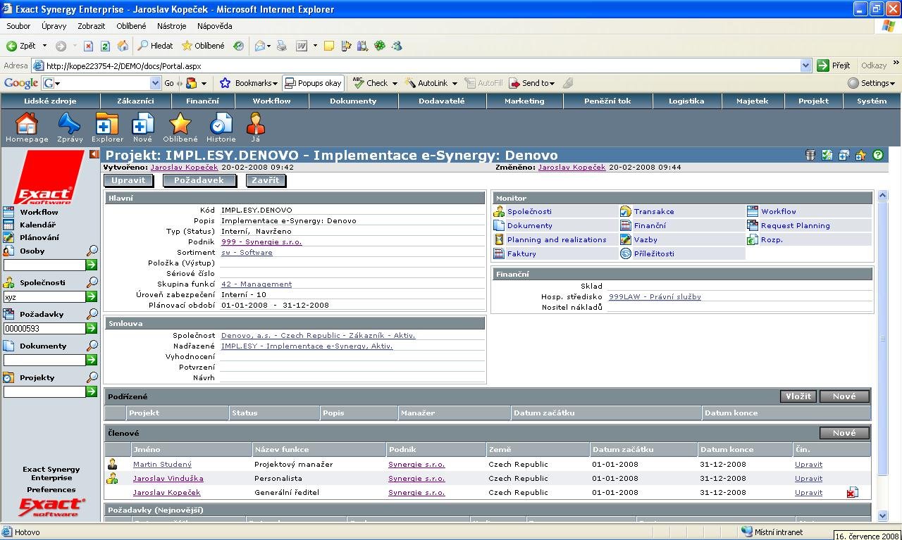The image size is (902, 540).
Task: Click the new window icon in project header
Action: pos(844,155)
